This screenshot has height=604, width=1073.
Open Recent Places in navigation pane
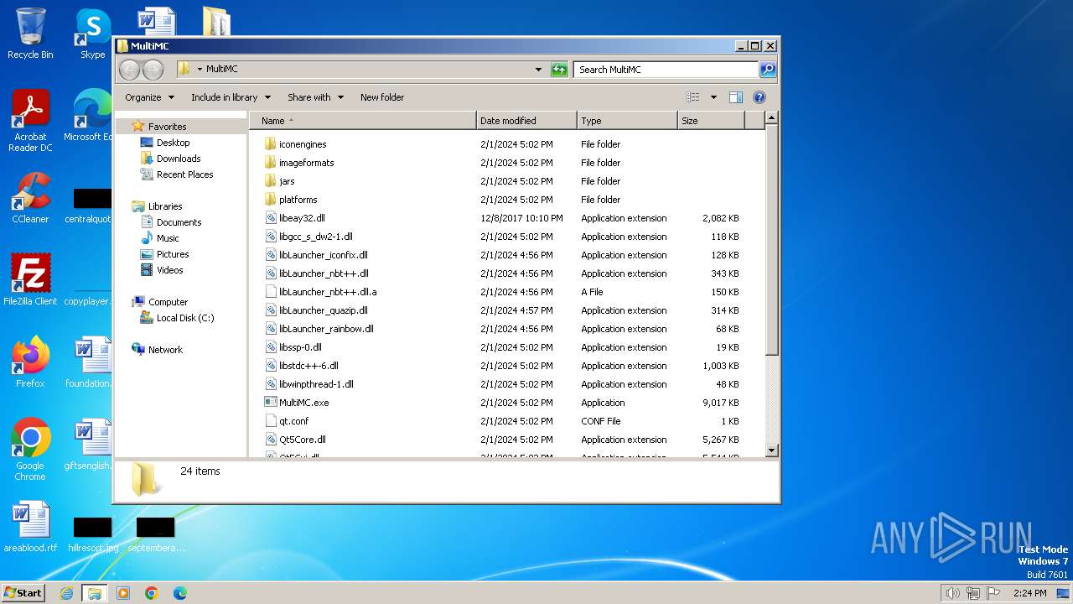(184, 174)
